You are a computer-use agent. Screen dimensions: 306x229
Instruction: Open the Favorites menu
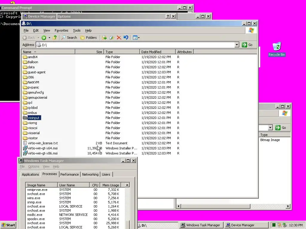[62, 30]
